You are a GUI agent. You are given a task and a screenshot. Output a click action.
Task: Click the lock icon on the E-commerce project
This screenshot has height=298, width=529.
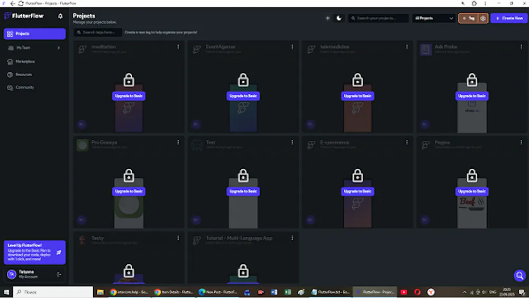(358, 176)
